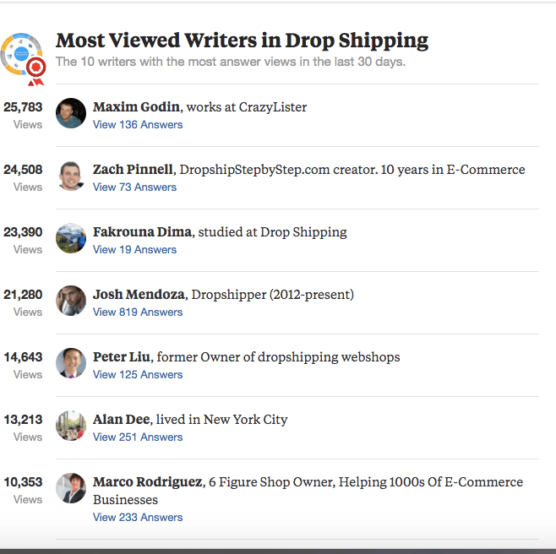Open Maxim Godin's profile photo
Viewport: 556px width, 554px height.
pyautogui.click(x=71, y=113)
